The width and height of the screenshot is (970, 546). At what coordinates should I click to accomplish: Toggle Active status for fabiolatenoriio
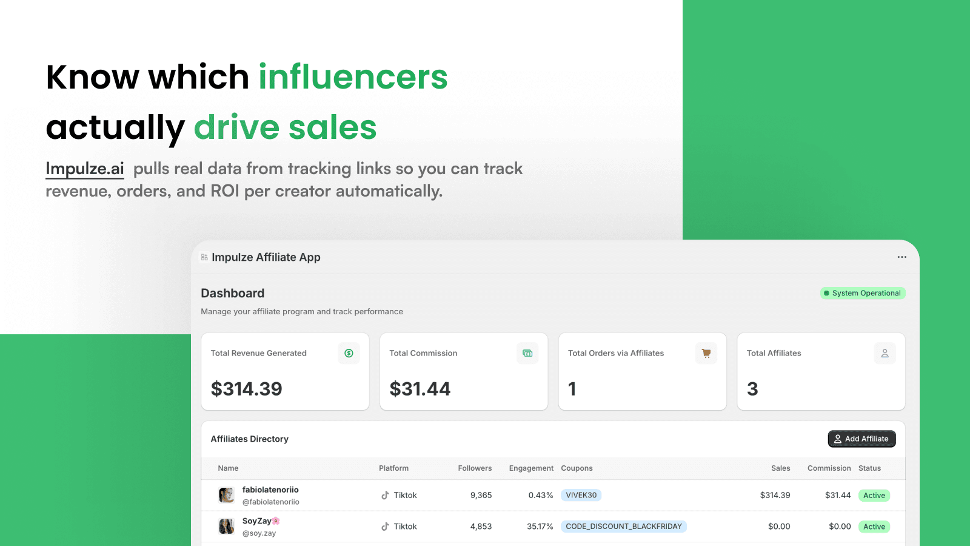874,495
